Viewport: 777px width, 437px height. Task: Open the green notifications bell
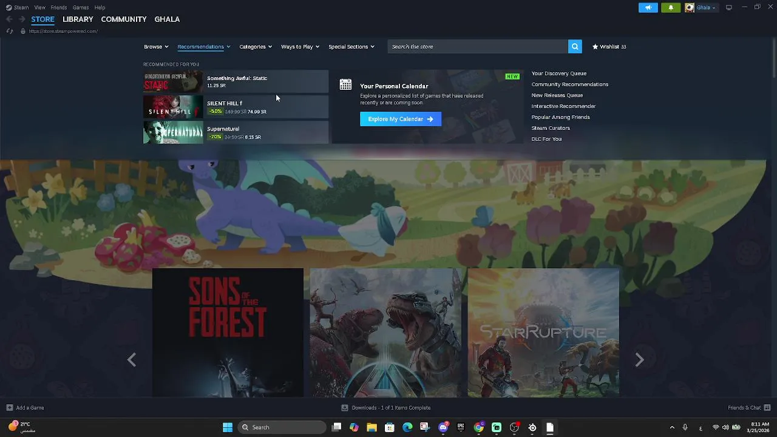[x=671, y=7]
